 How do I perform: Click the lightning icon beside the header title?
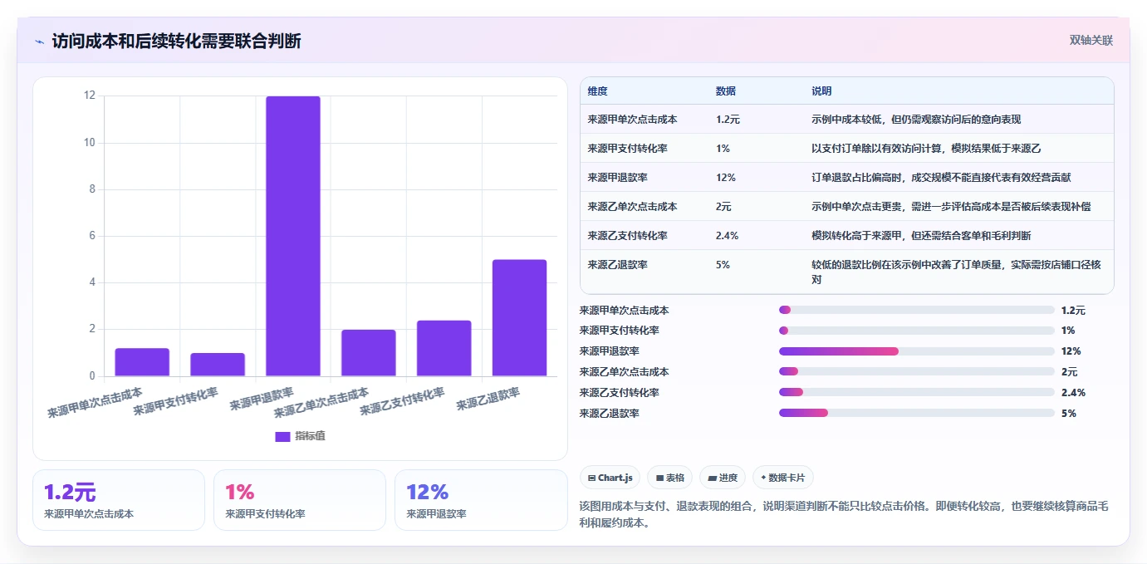pos(40,42)
